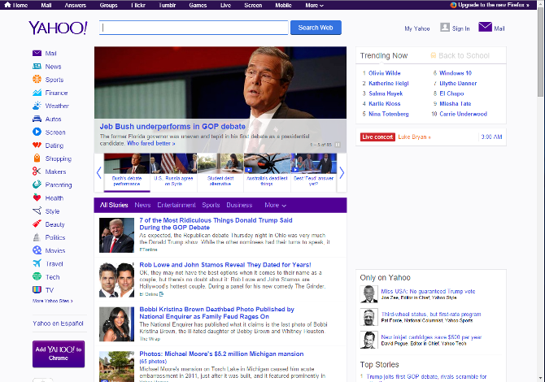Image resolution: width=545 pixels, height=382 pixels.
Task: Expand the More dropdown in stories tab bar
Action: coord(275,206)
